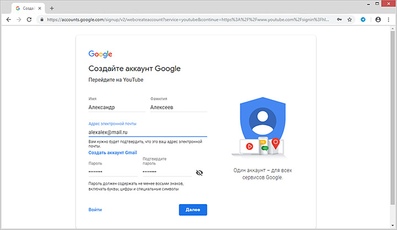The width and height of the screenshot is (397, 230).
Task: Click the address bar URL
Action: point(188,19)
